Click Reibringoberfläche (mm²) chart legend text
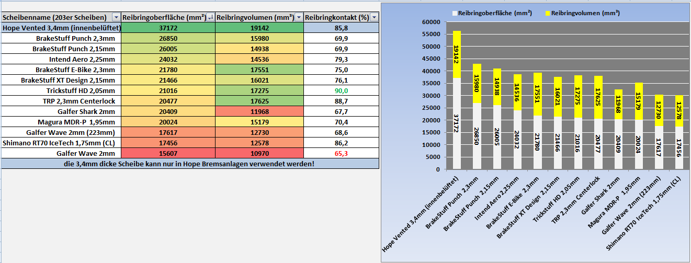 (494, 12)
